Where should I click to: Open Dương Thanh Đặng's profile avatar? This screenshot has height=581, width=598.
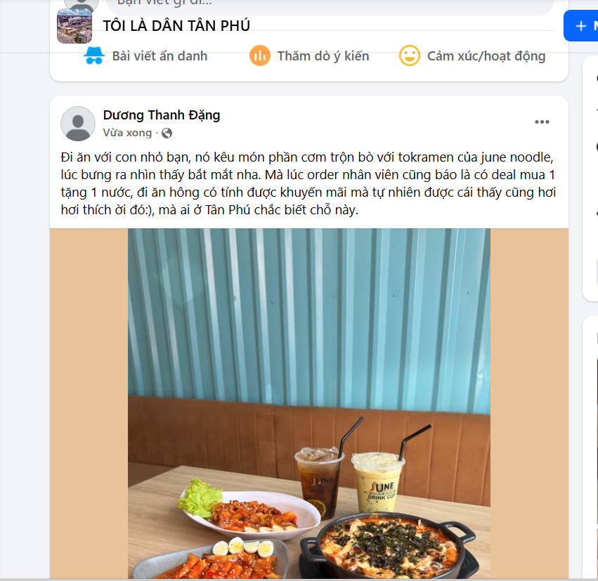78,124
